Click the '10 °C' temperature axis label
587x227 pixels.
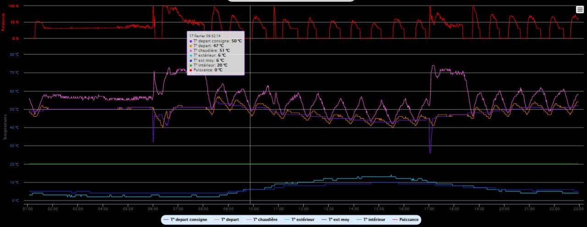(x=15, y=183)
